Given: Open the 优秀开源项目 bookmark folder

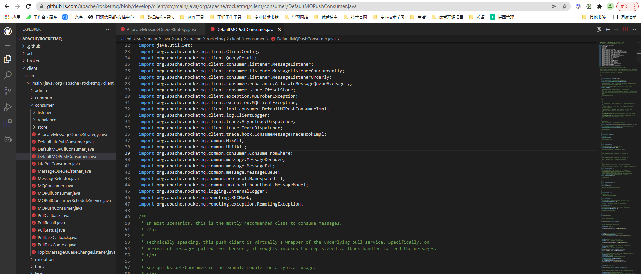Looking at the screenshot, I should [447, 17].
